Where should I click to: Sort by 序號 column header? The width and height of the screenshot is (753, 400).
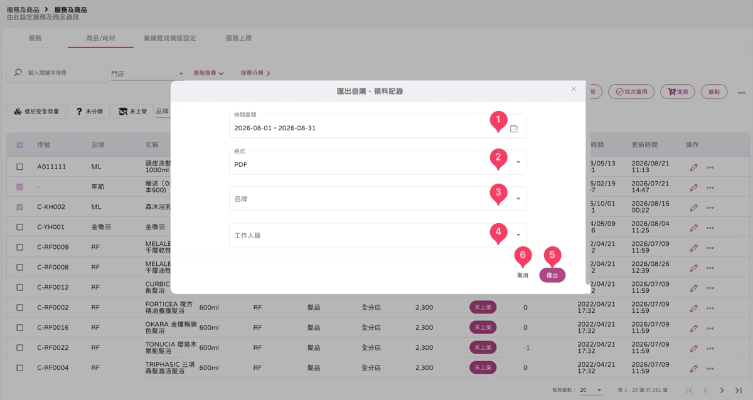(43, 145)
